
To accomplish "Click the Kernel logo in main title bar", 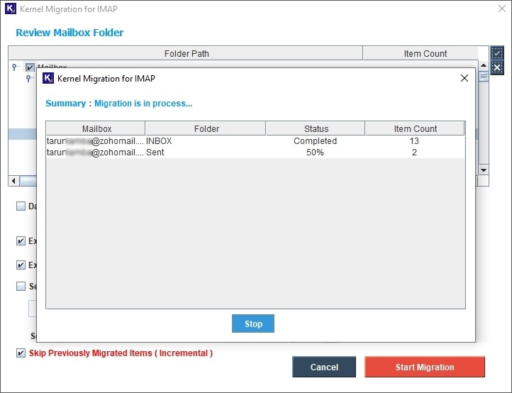I will click(11, 9).
